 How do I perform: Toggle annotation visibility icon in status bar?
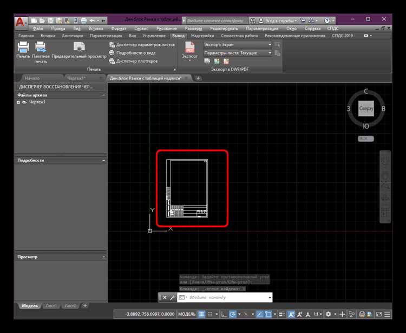click(x=291, y=315)
